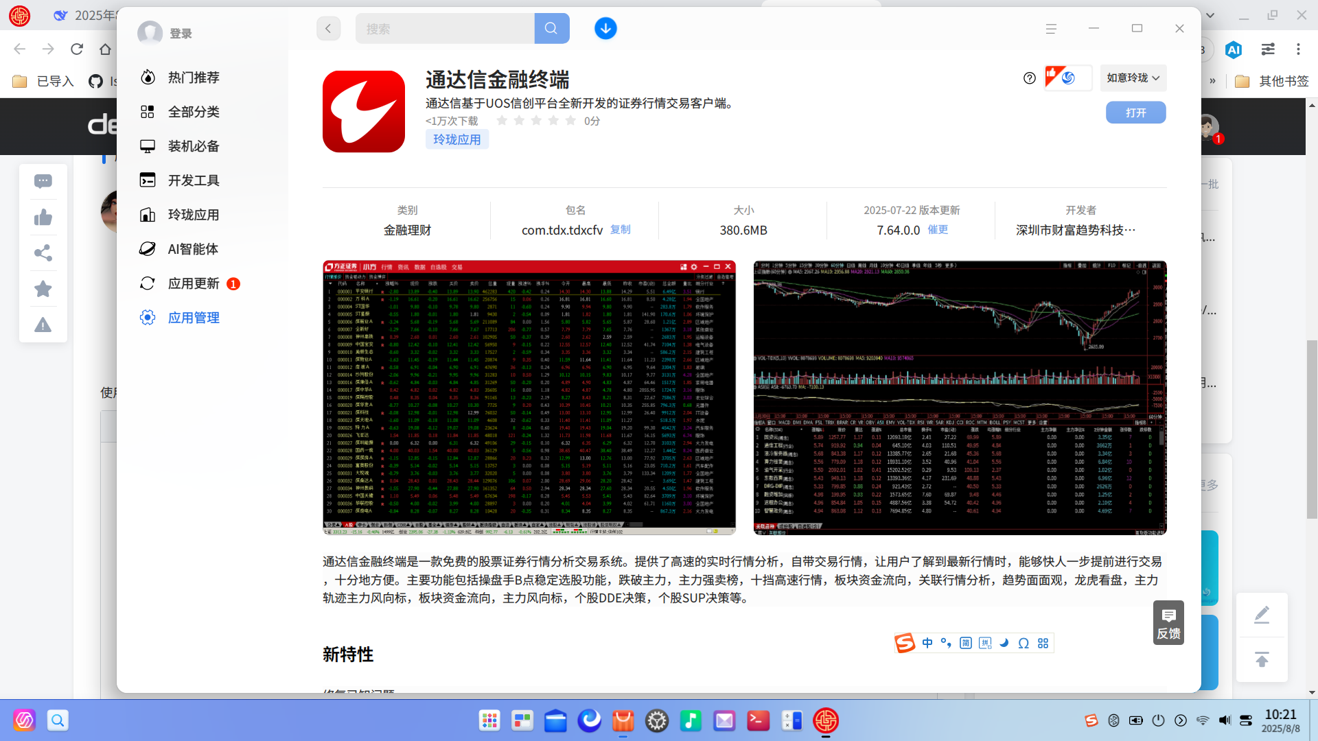Click the pencil edit icon at right

pyautogui.click(x=1262, y=615)
